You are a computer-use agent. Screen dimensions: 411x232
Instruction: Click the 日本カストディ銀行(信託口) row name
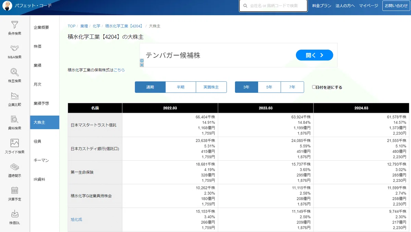95,149
